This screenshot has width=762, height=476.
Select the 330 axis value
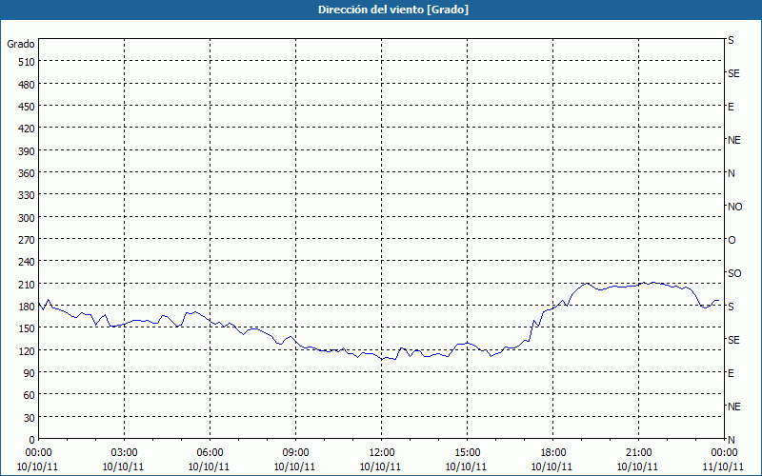click(x=27, y=195)
